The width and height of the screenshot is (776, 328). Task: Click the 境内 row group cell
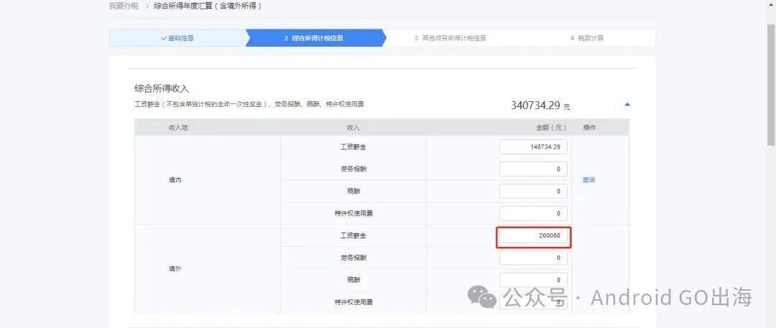(208, 180)
